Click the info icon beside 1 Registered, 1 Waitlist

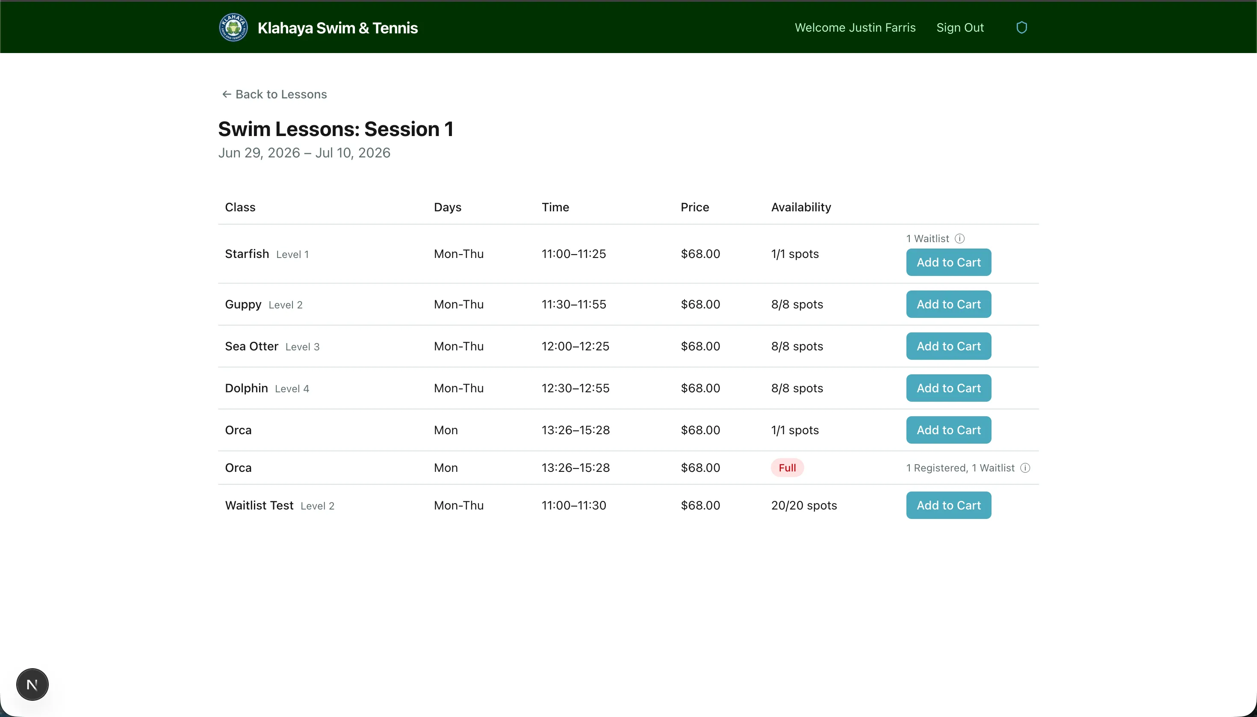(1025, 467)
